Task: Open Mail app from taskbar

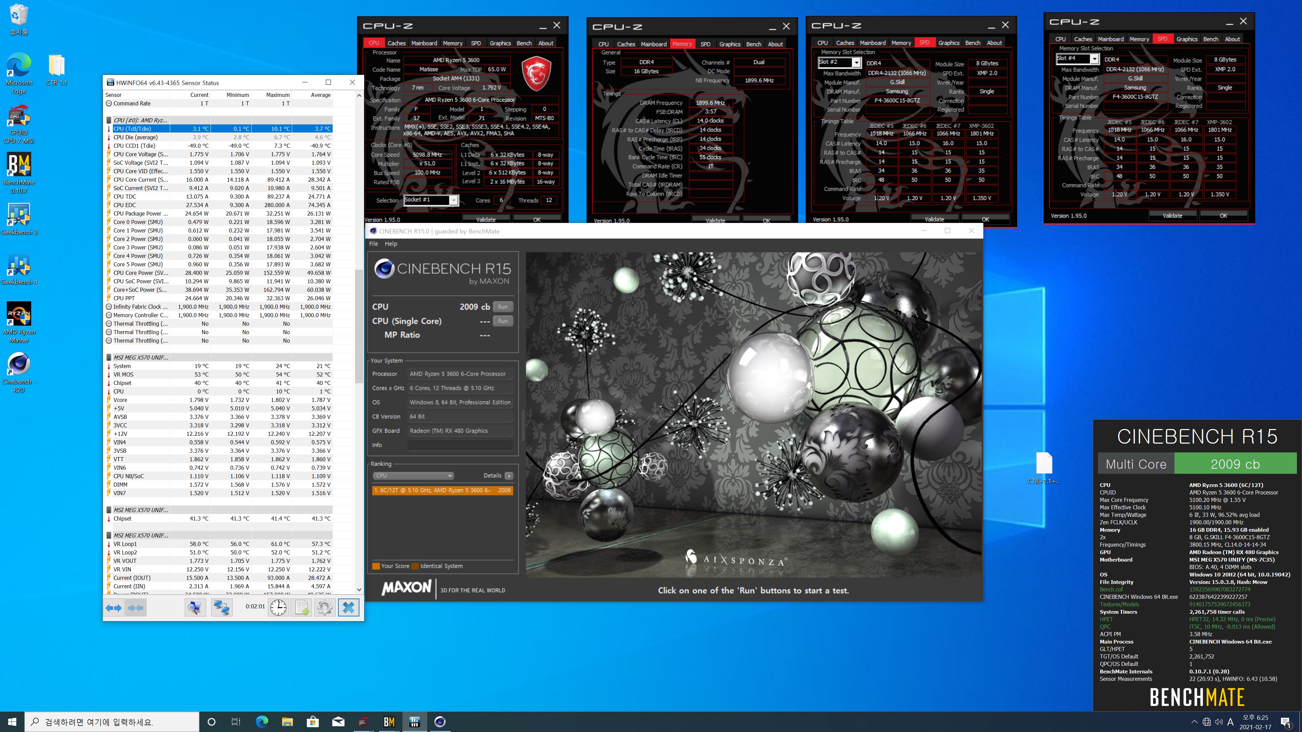Action: 338,722
